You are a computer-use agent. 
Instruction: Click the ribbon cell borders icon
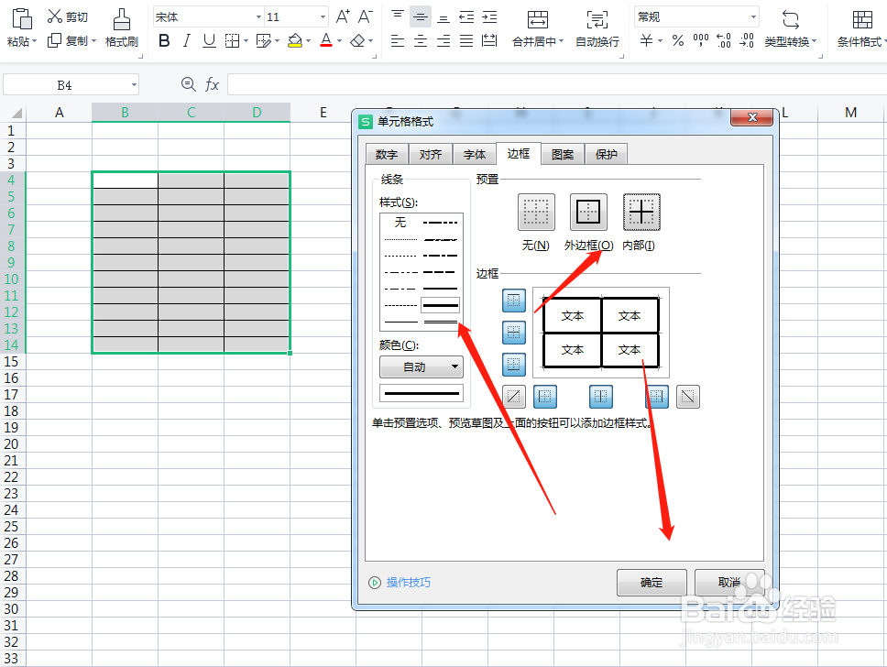(232, 40)
